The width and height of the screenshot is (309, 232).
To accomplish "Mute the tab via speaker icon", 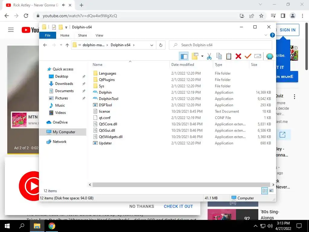I will point(63,5).
